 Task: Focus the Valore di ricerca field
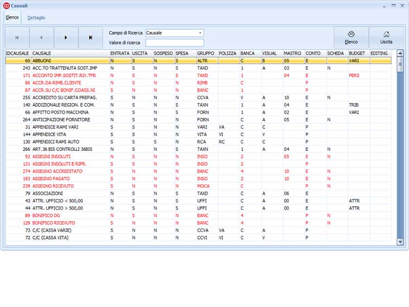175,43
